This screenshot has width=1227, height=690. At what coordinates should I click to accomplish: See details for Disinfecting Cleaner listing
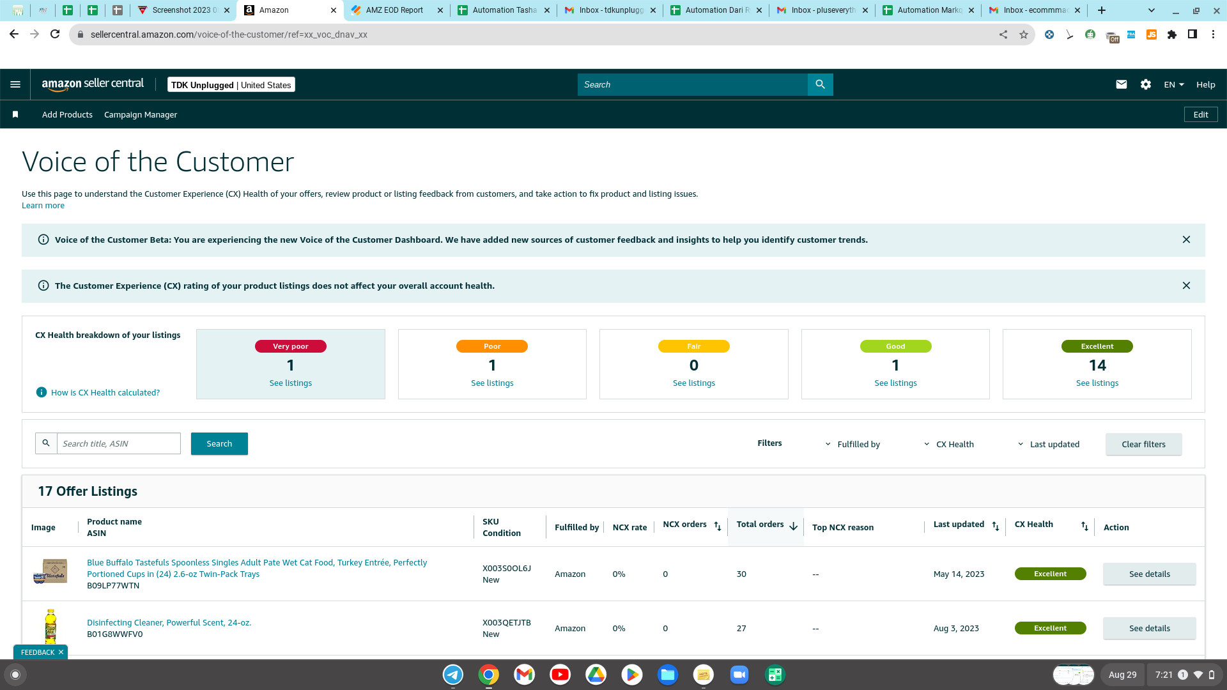1149,628
